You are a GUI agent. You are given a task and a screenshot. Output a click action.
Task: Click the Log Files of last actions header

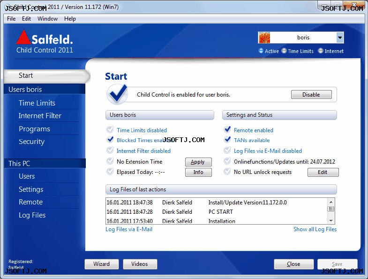(x=221, y=189)
